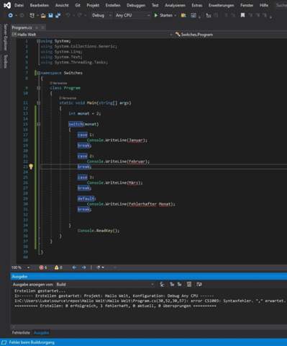
Task: Click the window layout icon right of the yellow folder icon
Action: coord(193,15)
